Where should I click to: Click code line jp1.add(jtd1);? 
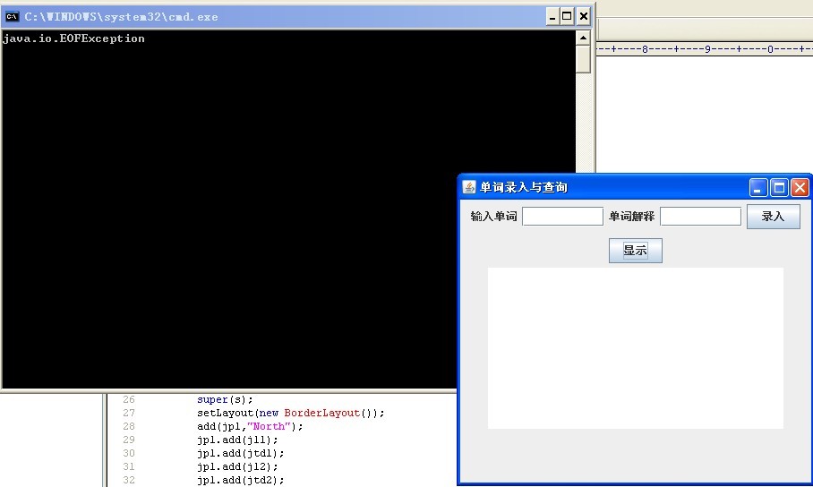tap(240, 454)
